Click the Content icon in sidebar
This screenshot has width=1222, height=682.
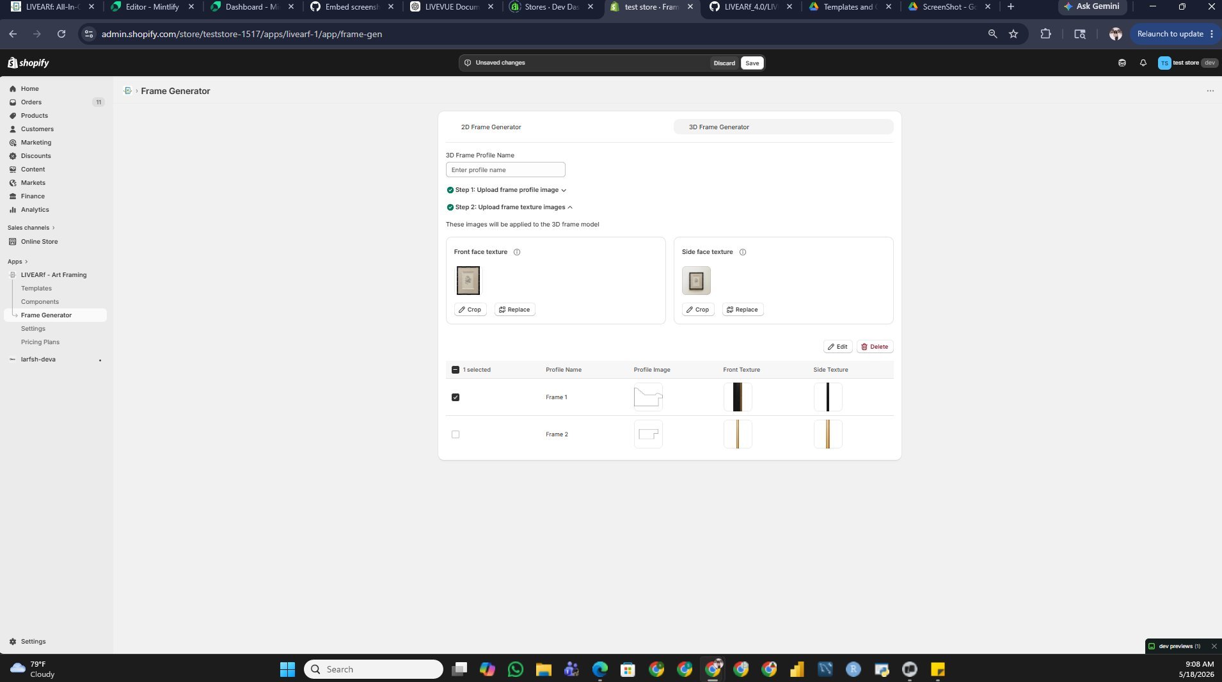tap(13, 170)
